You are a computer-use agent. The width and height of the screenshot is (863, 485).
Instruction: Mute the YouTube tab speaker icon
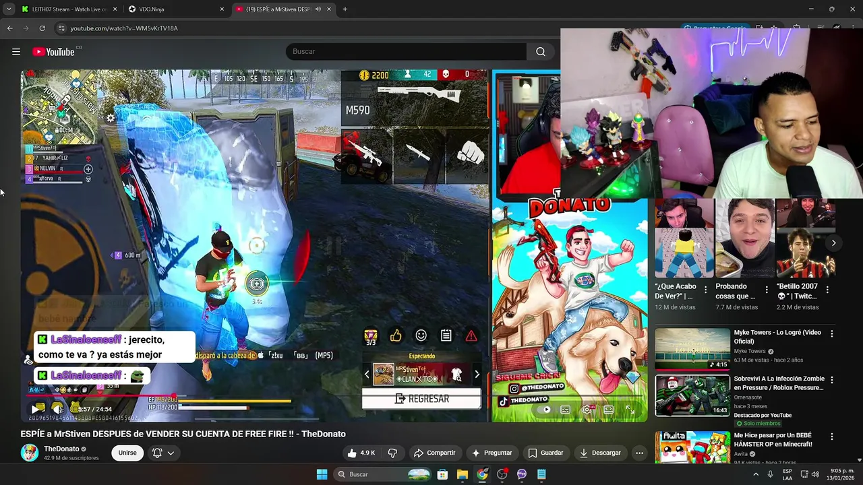tap(318, 9)
